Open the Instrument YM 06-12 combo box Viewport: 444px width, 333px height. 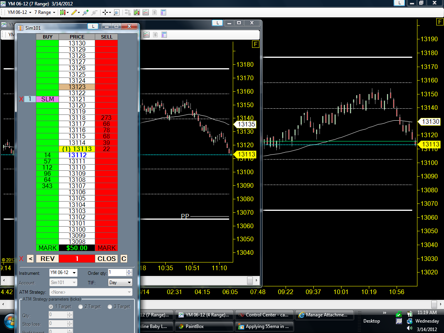63,273
